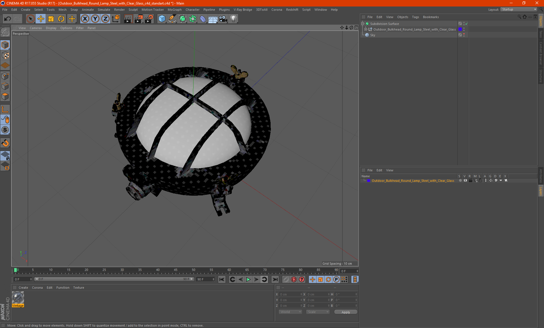Open Edit Render Settings icon
Image resolution: width=544 pixels, height=328 pixels.
149,19
